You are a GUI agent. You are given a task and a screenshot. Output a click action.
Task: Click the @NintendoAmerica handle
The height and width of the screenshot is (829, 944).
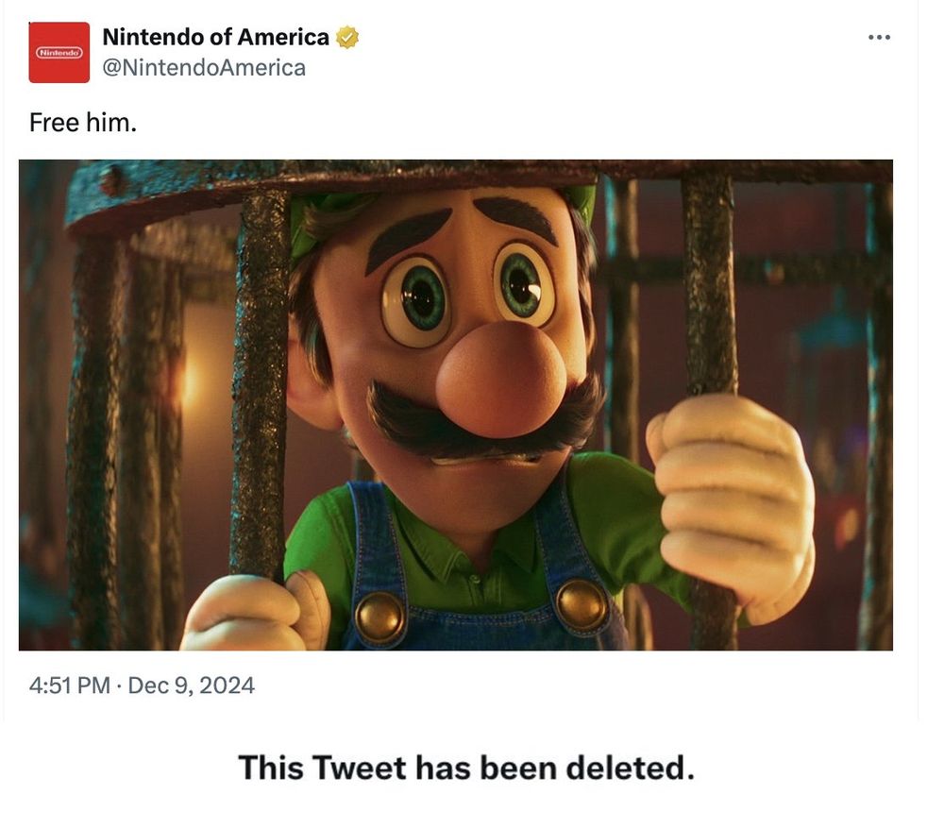[x=203, y=68]
